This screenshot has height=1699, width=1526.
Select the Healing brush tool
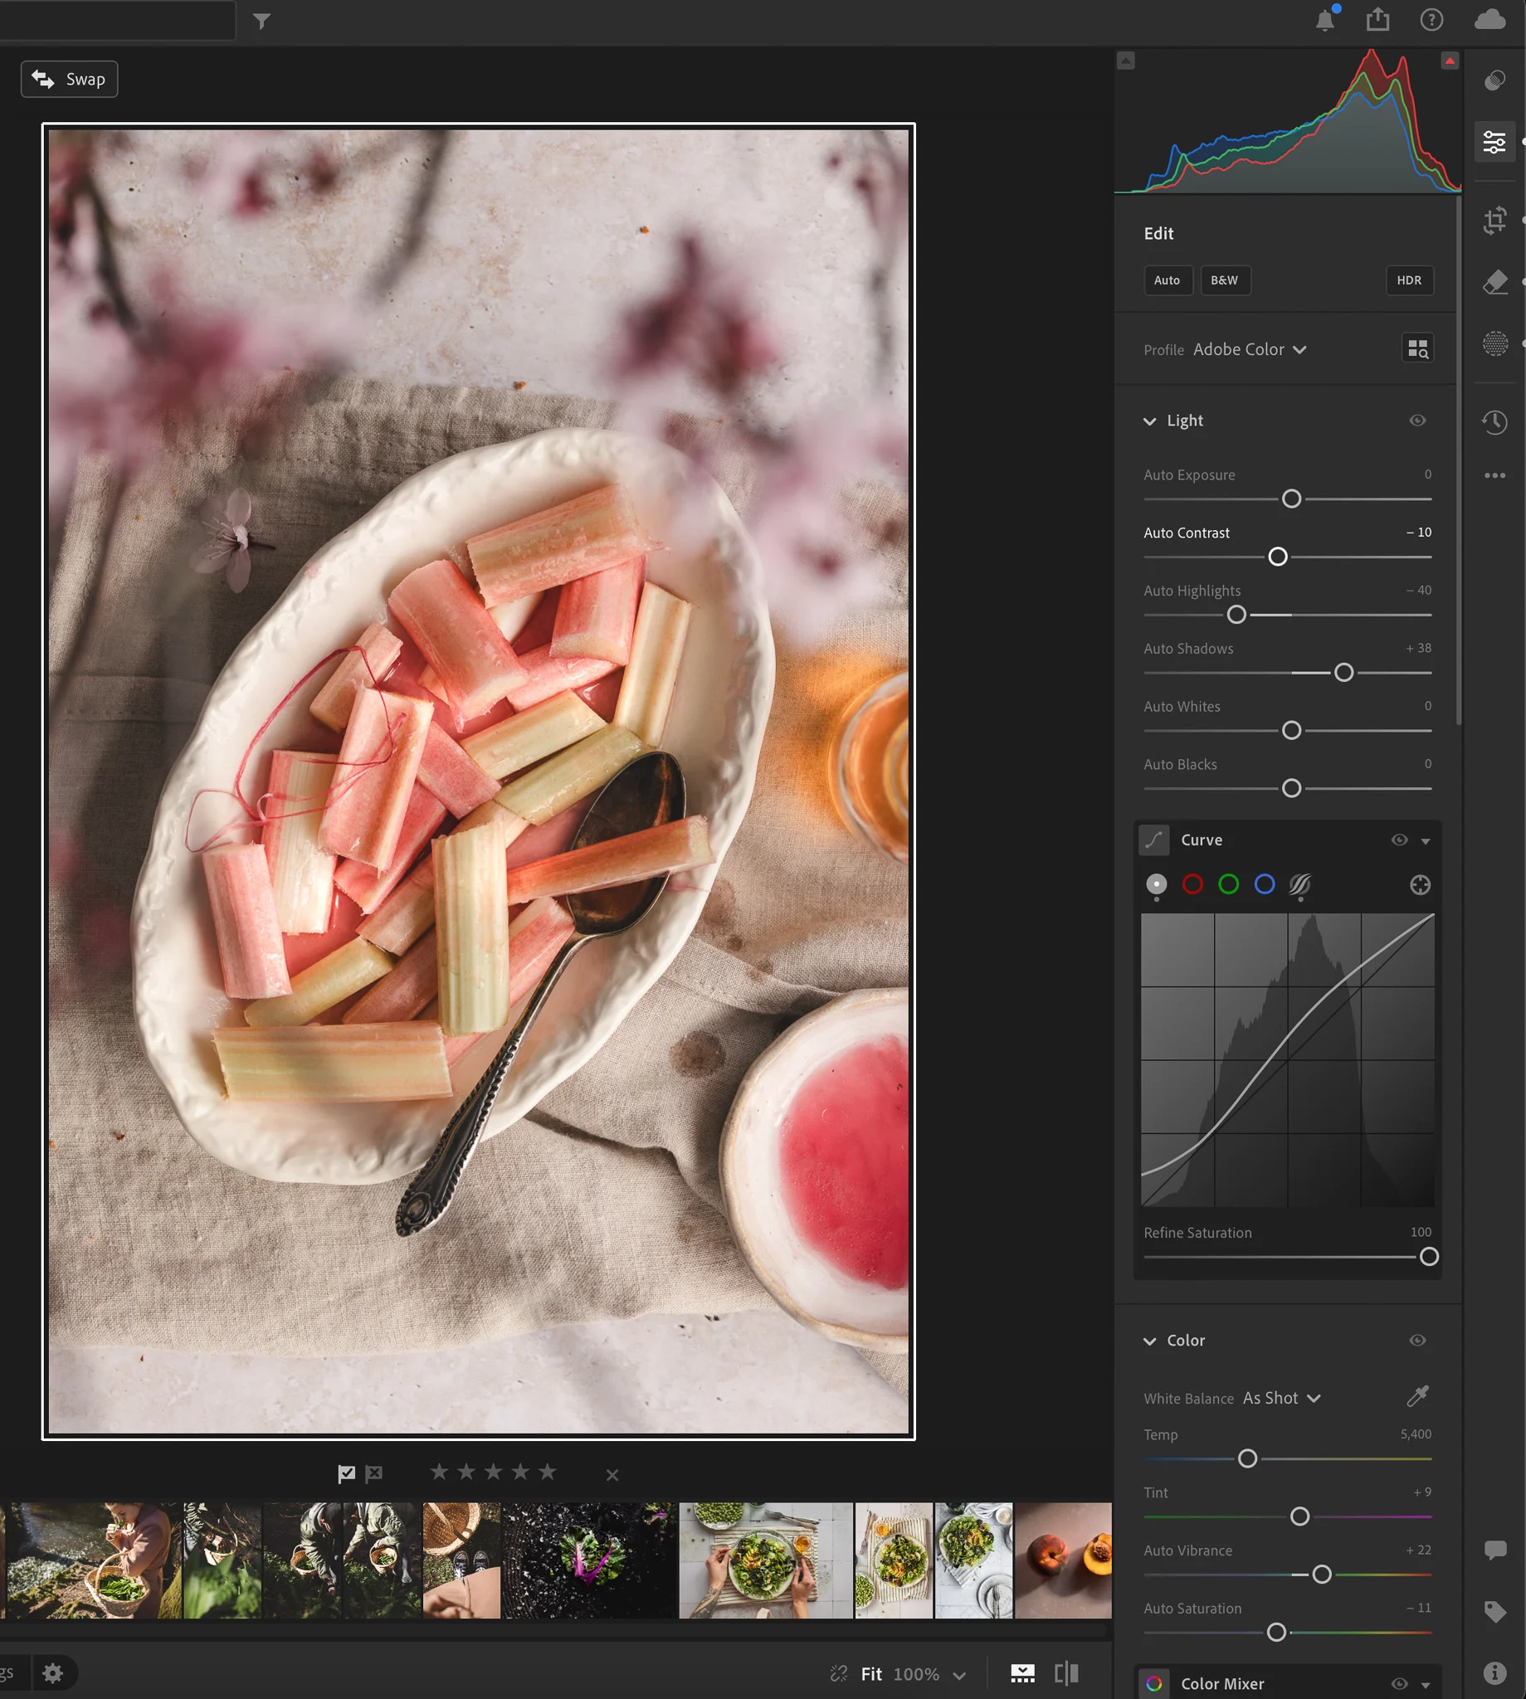(x=1494, y=282)
